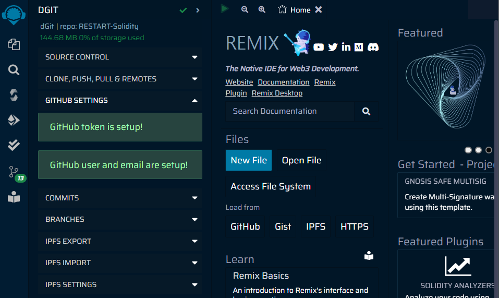The image size is (499, 298).
Task: Open Remix Twitter icon
Action: [333, 47]
